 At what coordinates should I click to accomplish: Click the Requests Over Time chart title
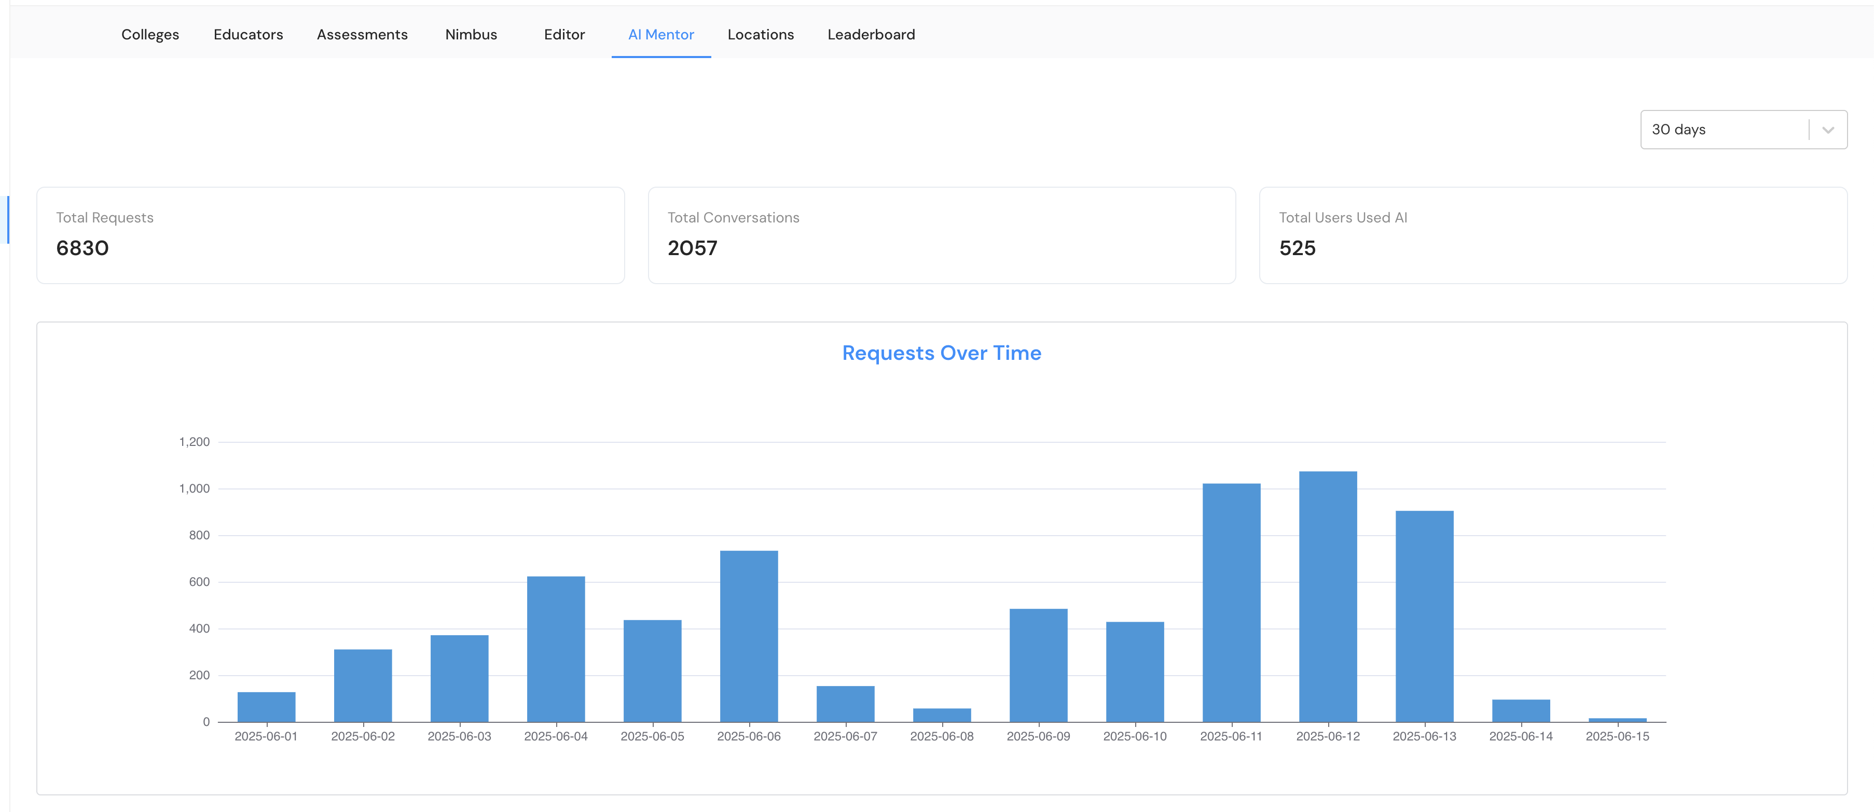941,353
